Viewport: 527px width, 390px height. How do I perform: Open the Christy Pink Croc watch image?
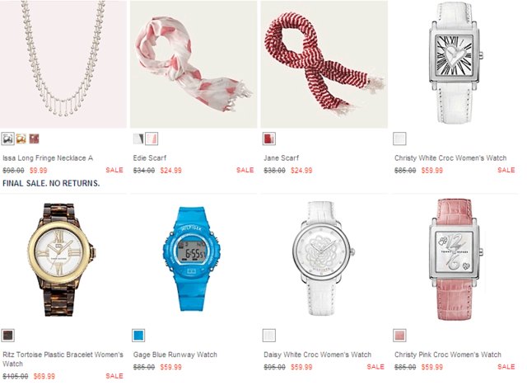[455, 259]
